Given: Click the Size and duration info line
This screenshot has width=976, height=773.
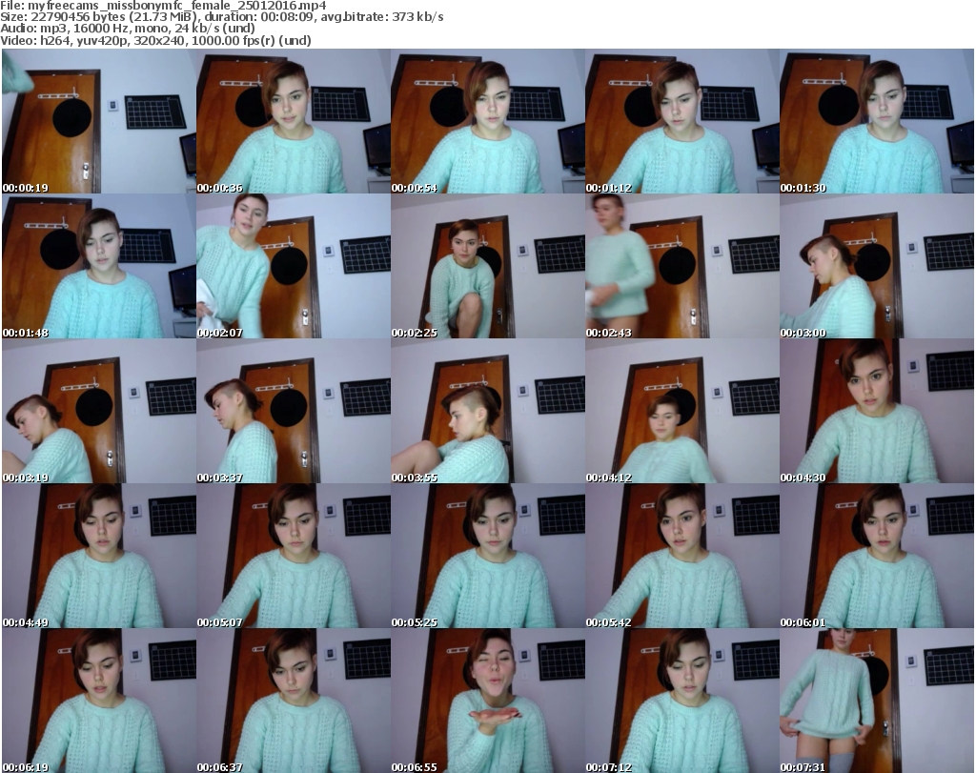Looking at the screenshot, I should (221, 17).
